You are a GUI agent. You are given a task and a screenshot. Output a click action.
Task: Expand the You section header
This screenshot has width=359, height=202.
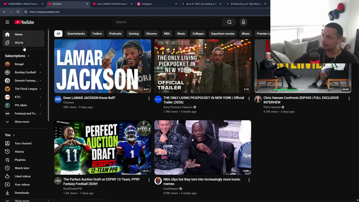click(10, 135)
